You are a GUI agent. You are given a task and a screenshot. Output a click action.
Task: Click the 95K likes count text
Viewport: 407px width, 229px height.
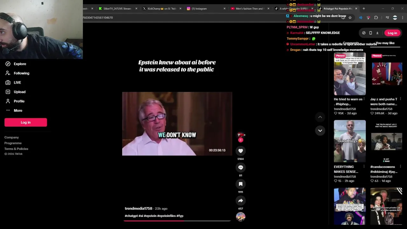click(340, 113)
